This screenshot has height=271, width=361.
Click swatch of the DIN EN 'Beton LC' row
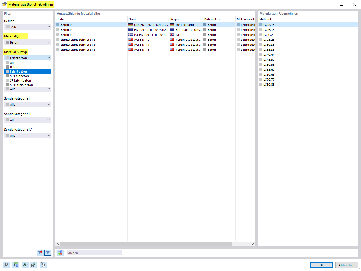(x=58, y=24)
